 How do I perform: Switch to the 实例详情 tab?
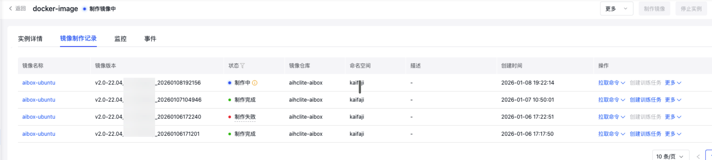pyautogui.click(x=30, y=38)
